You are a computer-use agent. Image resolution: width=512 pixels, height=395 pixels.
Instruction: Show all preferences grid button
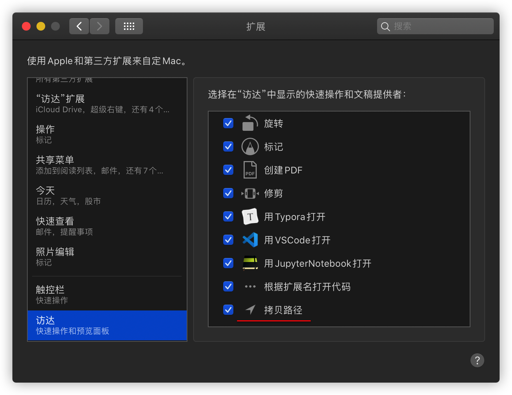tap(129, 26)
